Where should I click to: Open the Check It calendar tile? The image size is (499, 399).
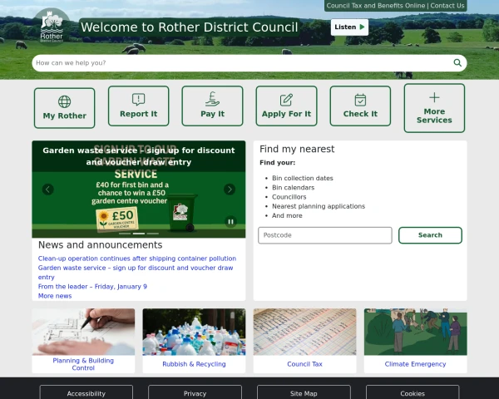(360, 106)
